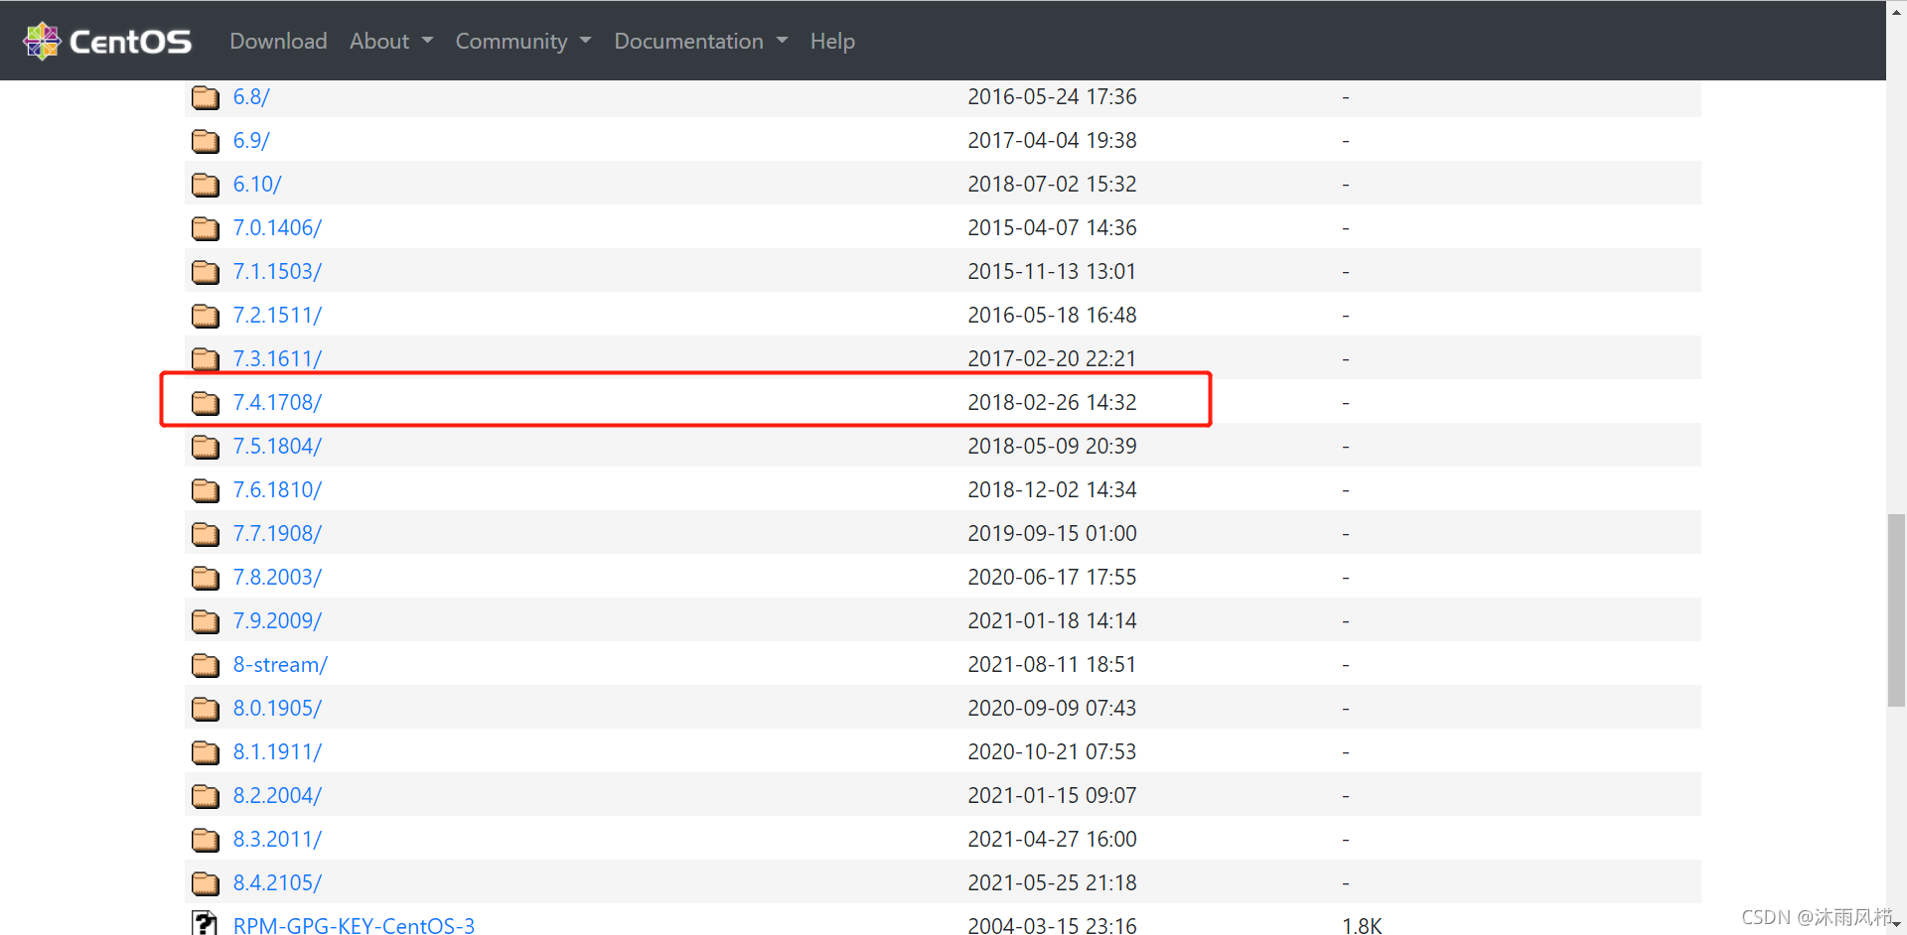Expand the Documentation menu
Image resolution: width=1907 pixels, height=935 pixels.
point(701,41)
